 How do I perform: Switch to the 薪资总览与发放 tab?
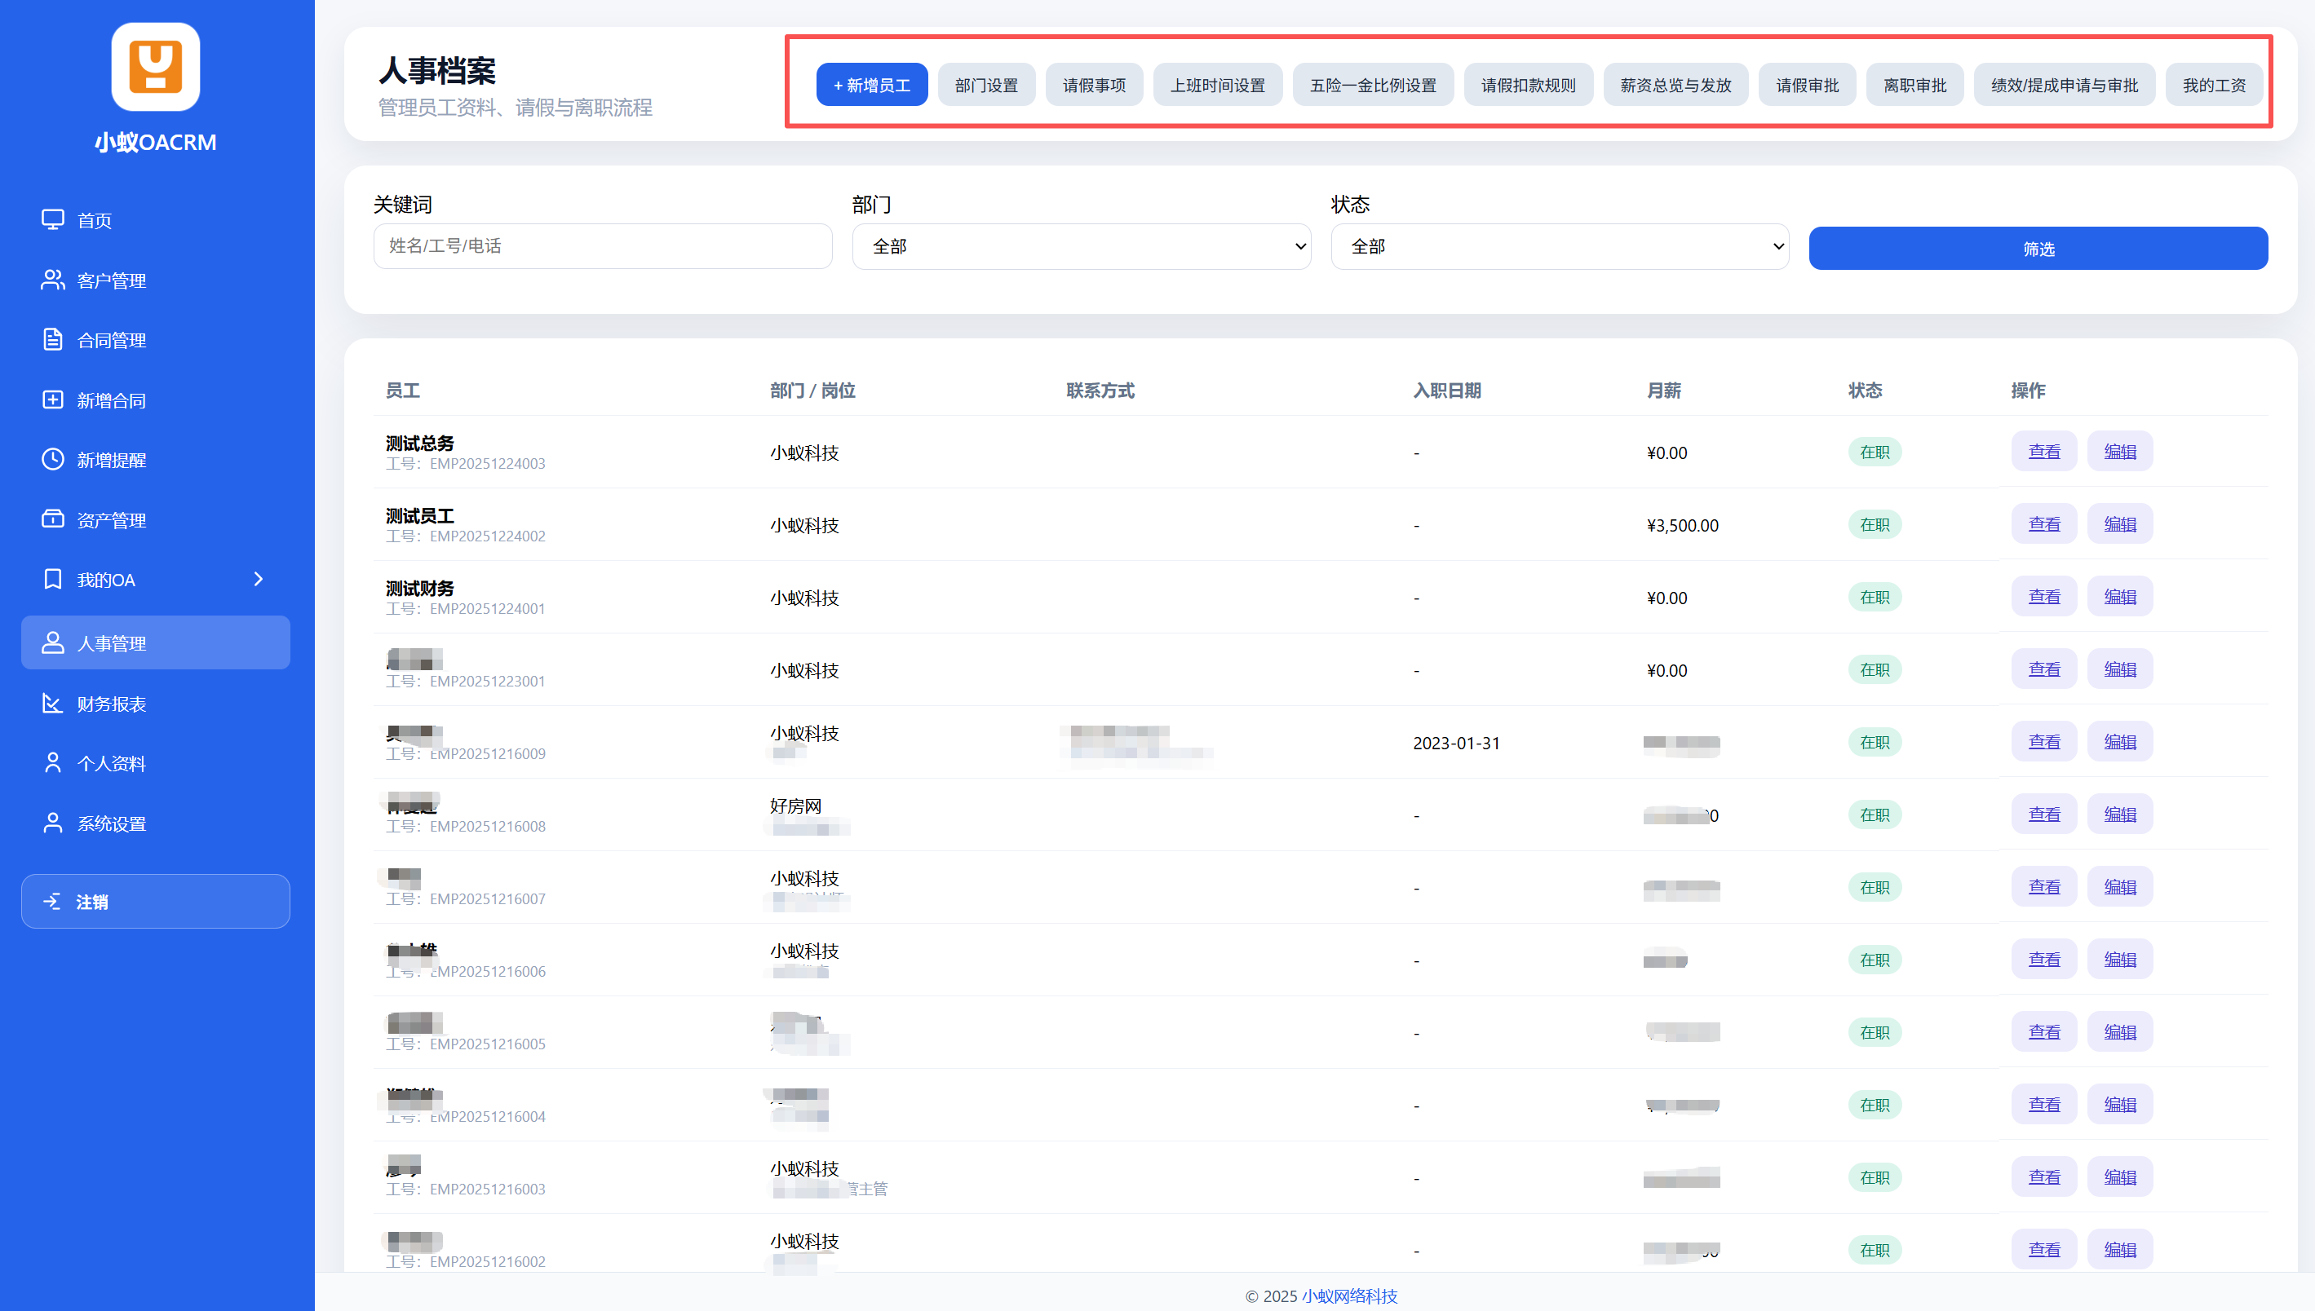1675,86
